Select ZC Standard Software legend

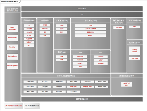point(14,106)
